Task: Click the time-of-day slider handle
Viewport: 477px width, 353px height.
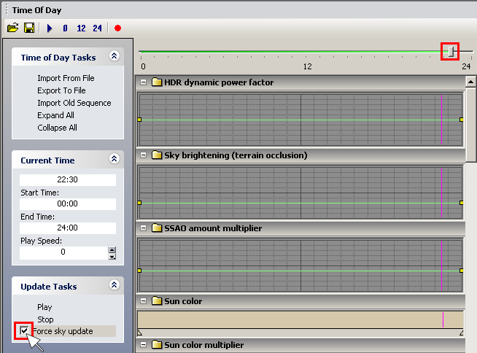Action: coord(451,52)
